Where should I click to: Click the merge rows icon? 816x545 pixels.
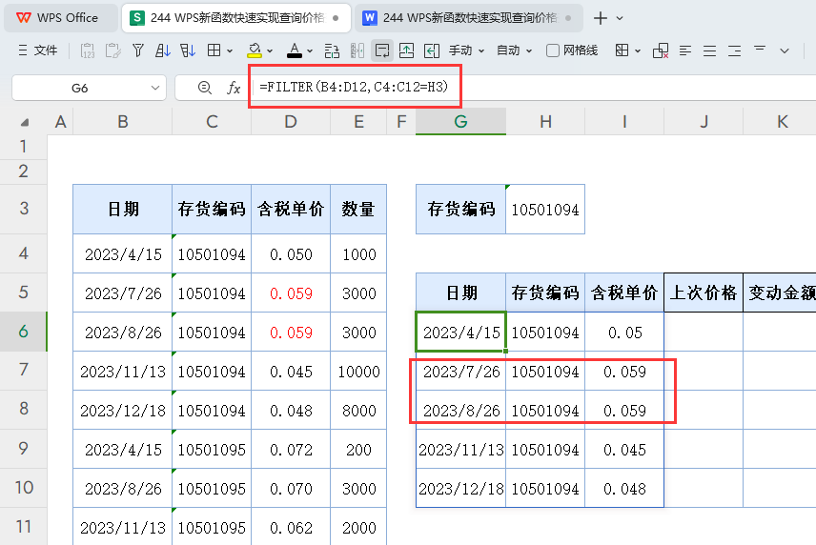pos(332,50)
